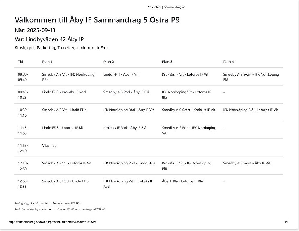
Task: Click the Plan 3 column header
Action: [167, 62]
